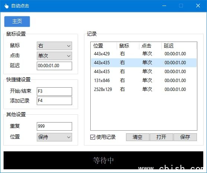Screen dimensions: 207x173
Task: Focus the 延迟 time input field
Action: click(x=54, y=66)
